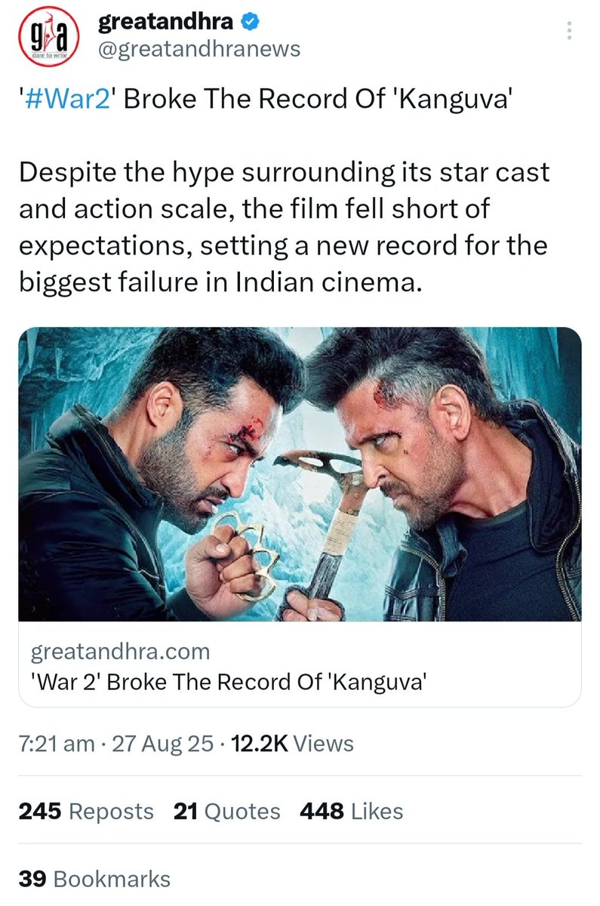Click the blue verified badge icon
This screenshot has height=906, width=600.
click(x=250, y=23)
